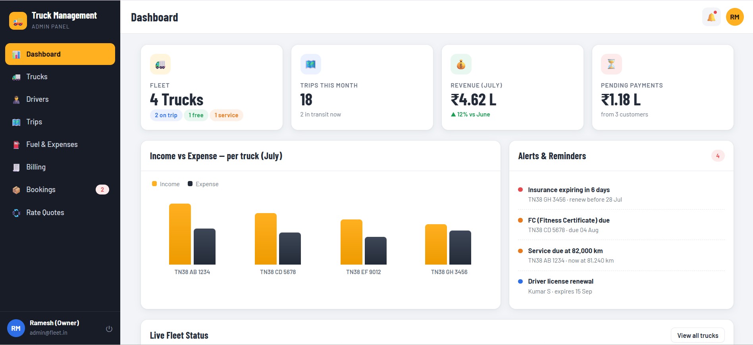
Task: Click the '1 free' badge
Action: point(196,115)
